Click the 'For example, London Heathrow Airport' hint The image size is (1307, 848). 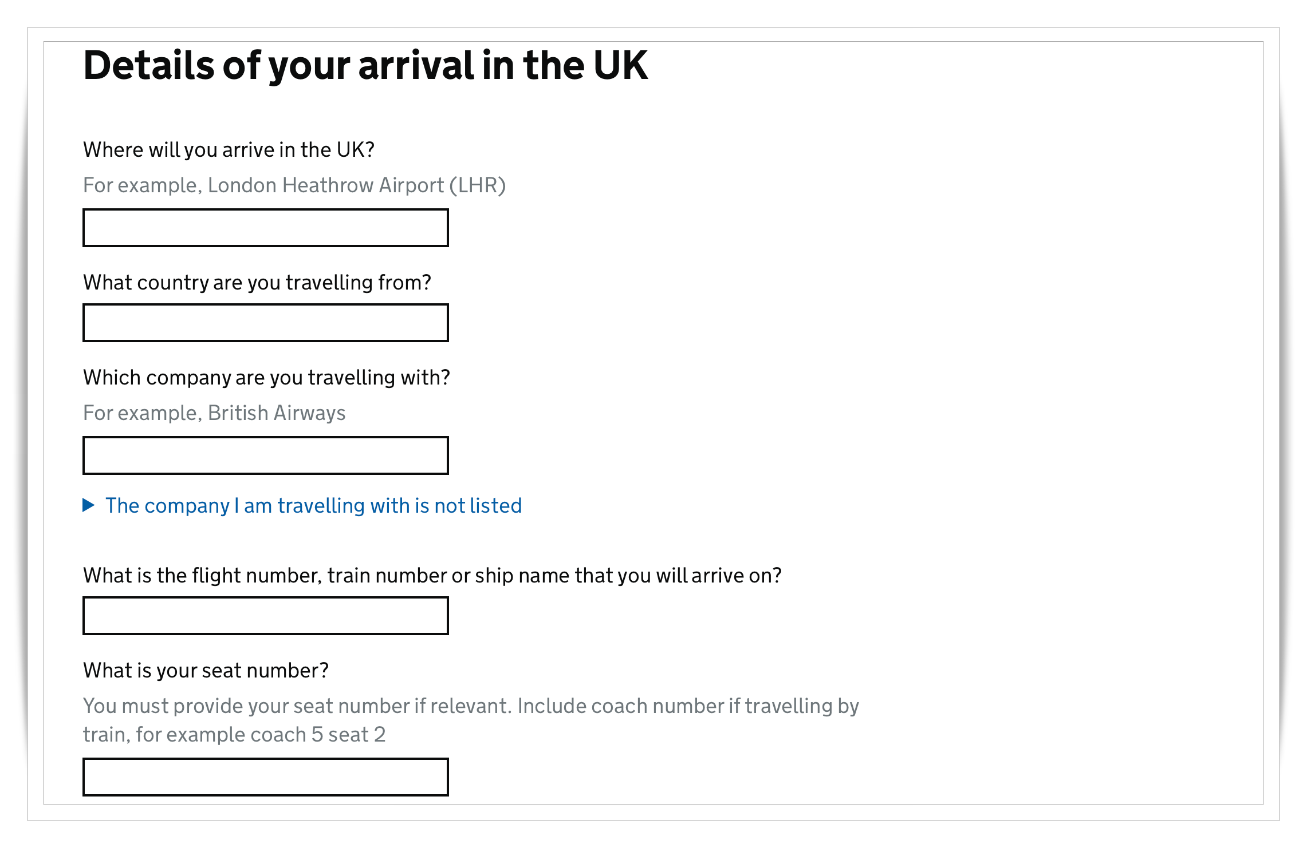(x=263, y=185)
